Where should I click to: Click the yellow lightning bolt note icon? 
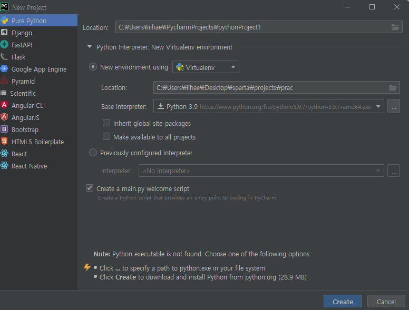[x=87, y=267]
